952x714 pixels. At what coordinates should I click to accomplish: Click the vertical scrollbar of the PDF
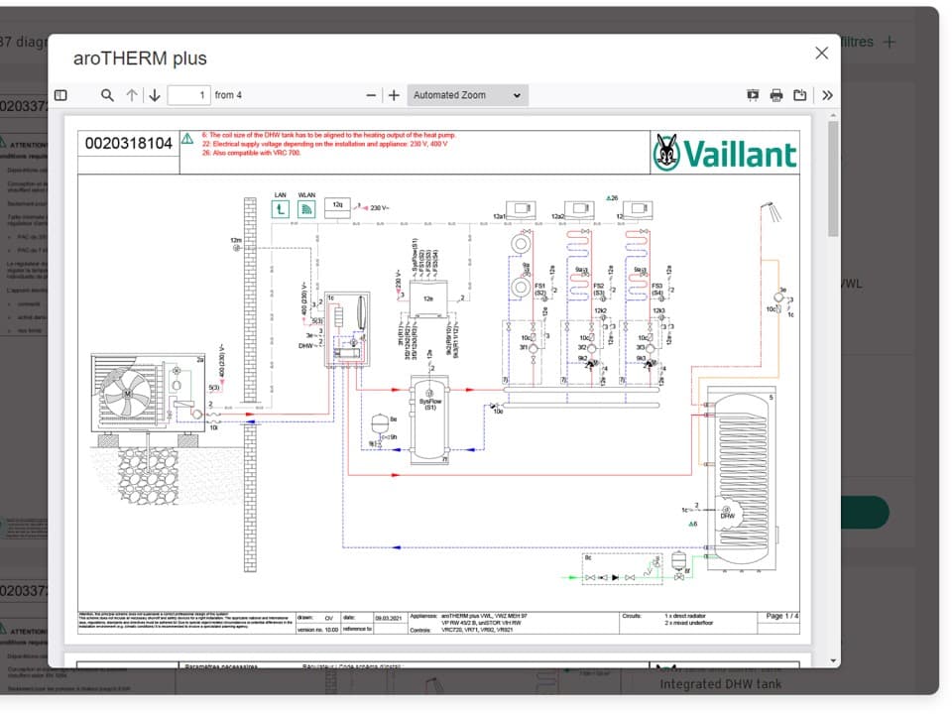click(833, 397)
